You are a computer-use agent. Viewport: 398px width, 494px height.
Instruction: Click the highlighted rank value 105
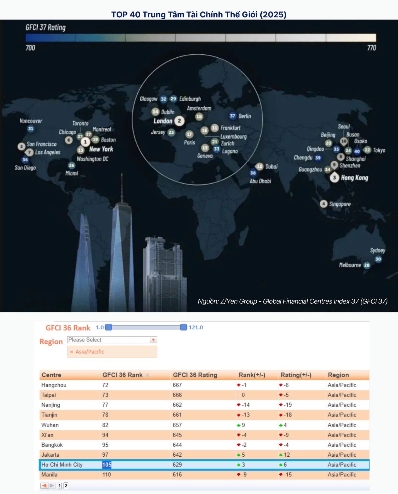107,465
